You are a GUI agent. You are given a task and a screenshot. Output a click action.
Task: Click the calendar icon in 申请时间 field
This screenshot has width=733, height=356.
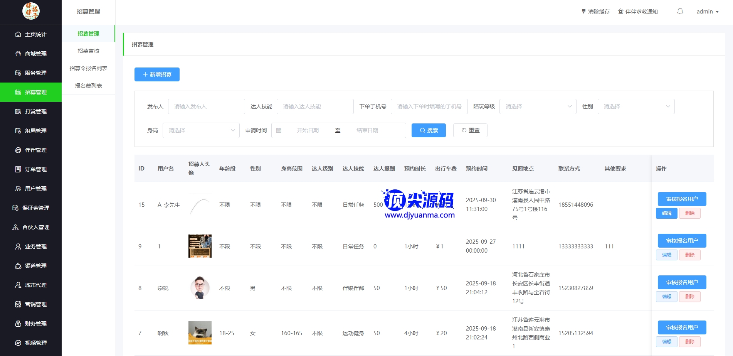pos(279,130)
